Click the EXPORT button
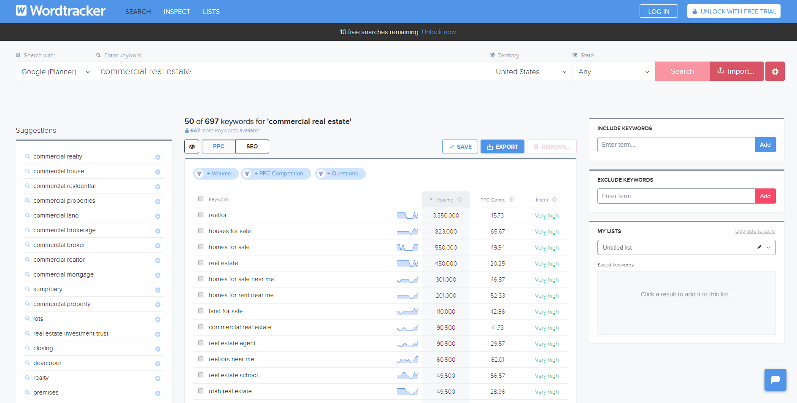The height and width of the screenshot is (403, 797). pyautogui.click(x=502, y=147)
